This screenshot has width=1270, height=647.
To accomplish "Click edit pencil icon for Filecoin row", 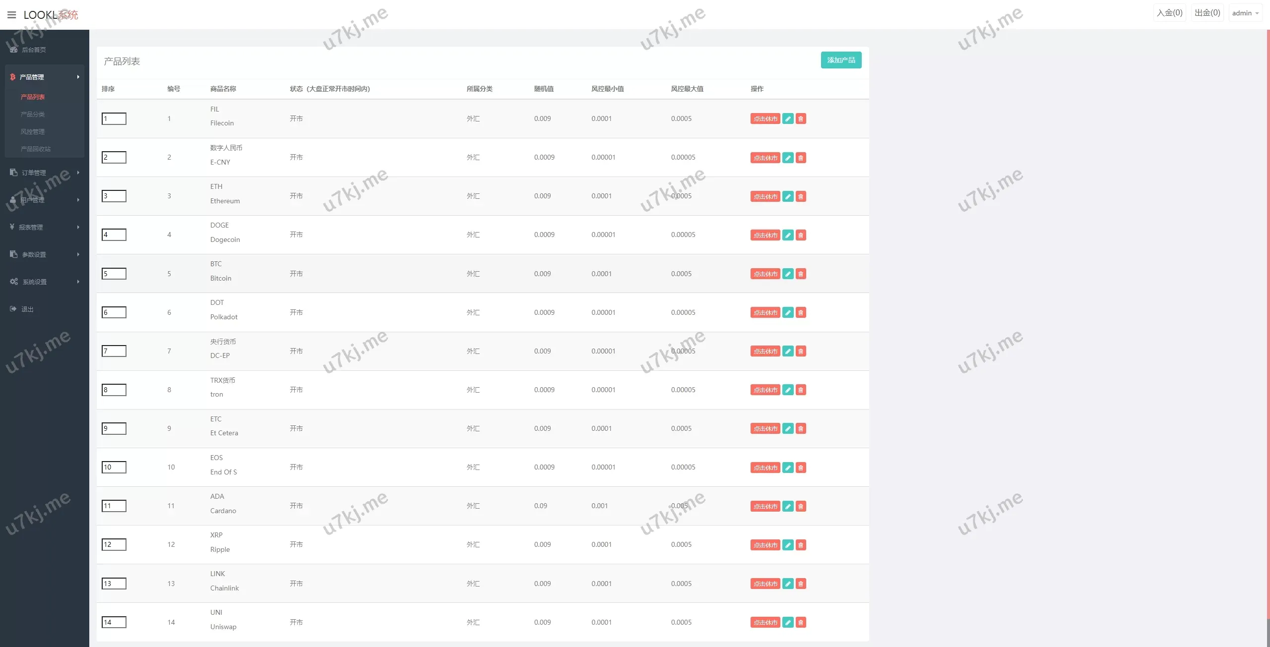I will pyautogui.click(x=788, y=119).
